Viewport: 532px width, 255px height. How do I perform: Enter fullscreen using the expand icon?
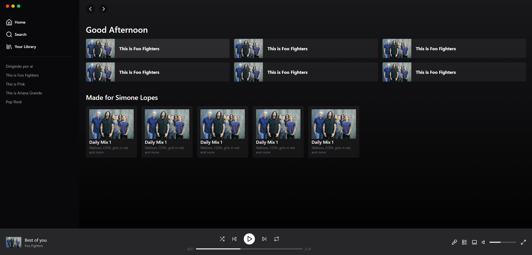click(523, 242)
